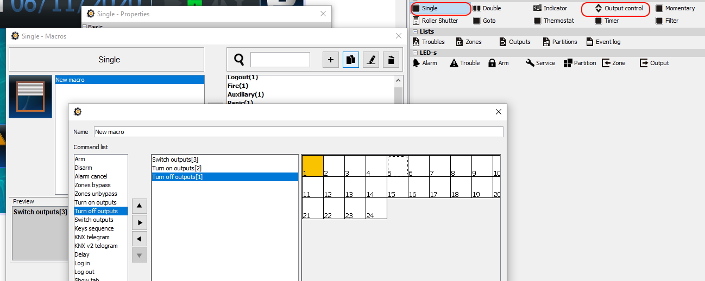Screen dimensions: 705x281
Task: Select the Roller Shutter widget
Action: tap(416, 21)
